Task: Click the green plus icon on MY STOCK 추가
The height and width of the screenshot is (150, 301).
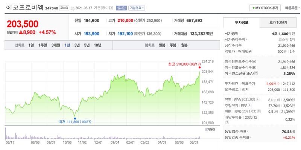Action: pyautogui.click(x=253, y=8)
